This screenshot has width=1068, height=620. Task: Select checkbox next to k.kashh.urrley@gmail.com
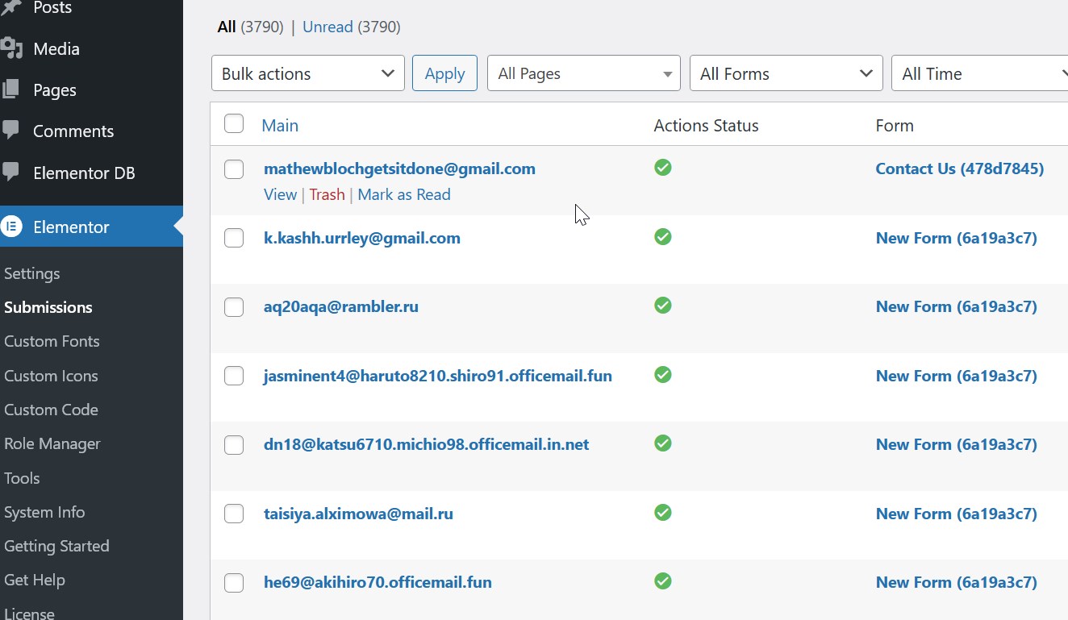[x=234, y=238]
